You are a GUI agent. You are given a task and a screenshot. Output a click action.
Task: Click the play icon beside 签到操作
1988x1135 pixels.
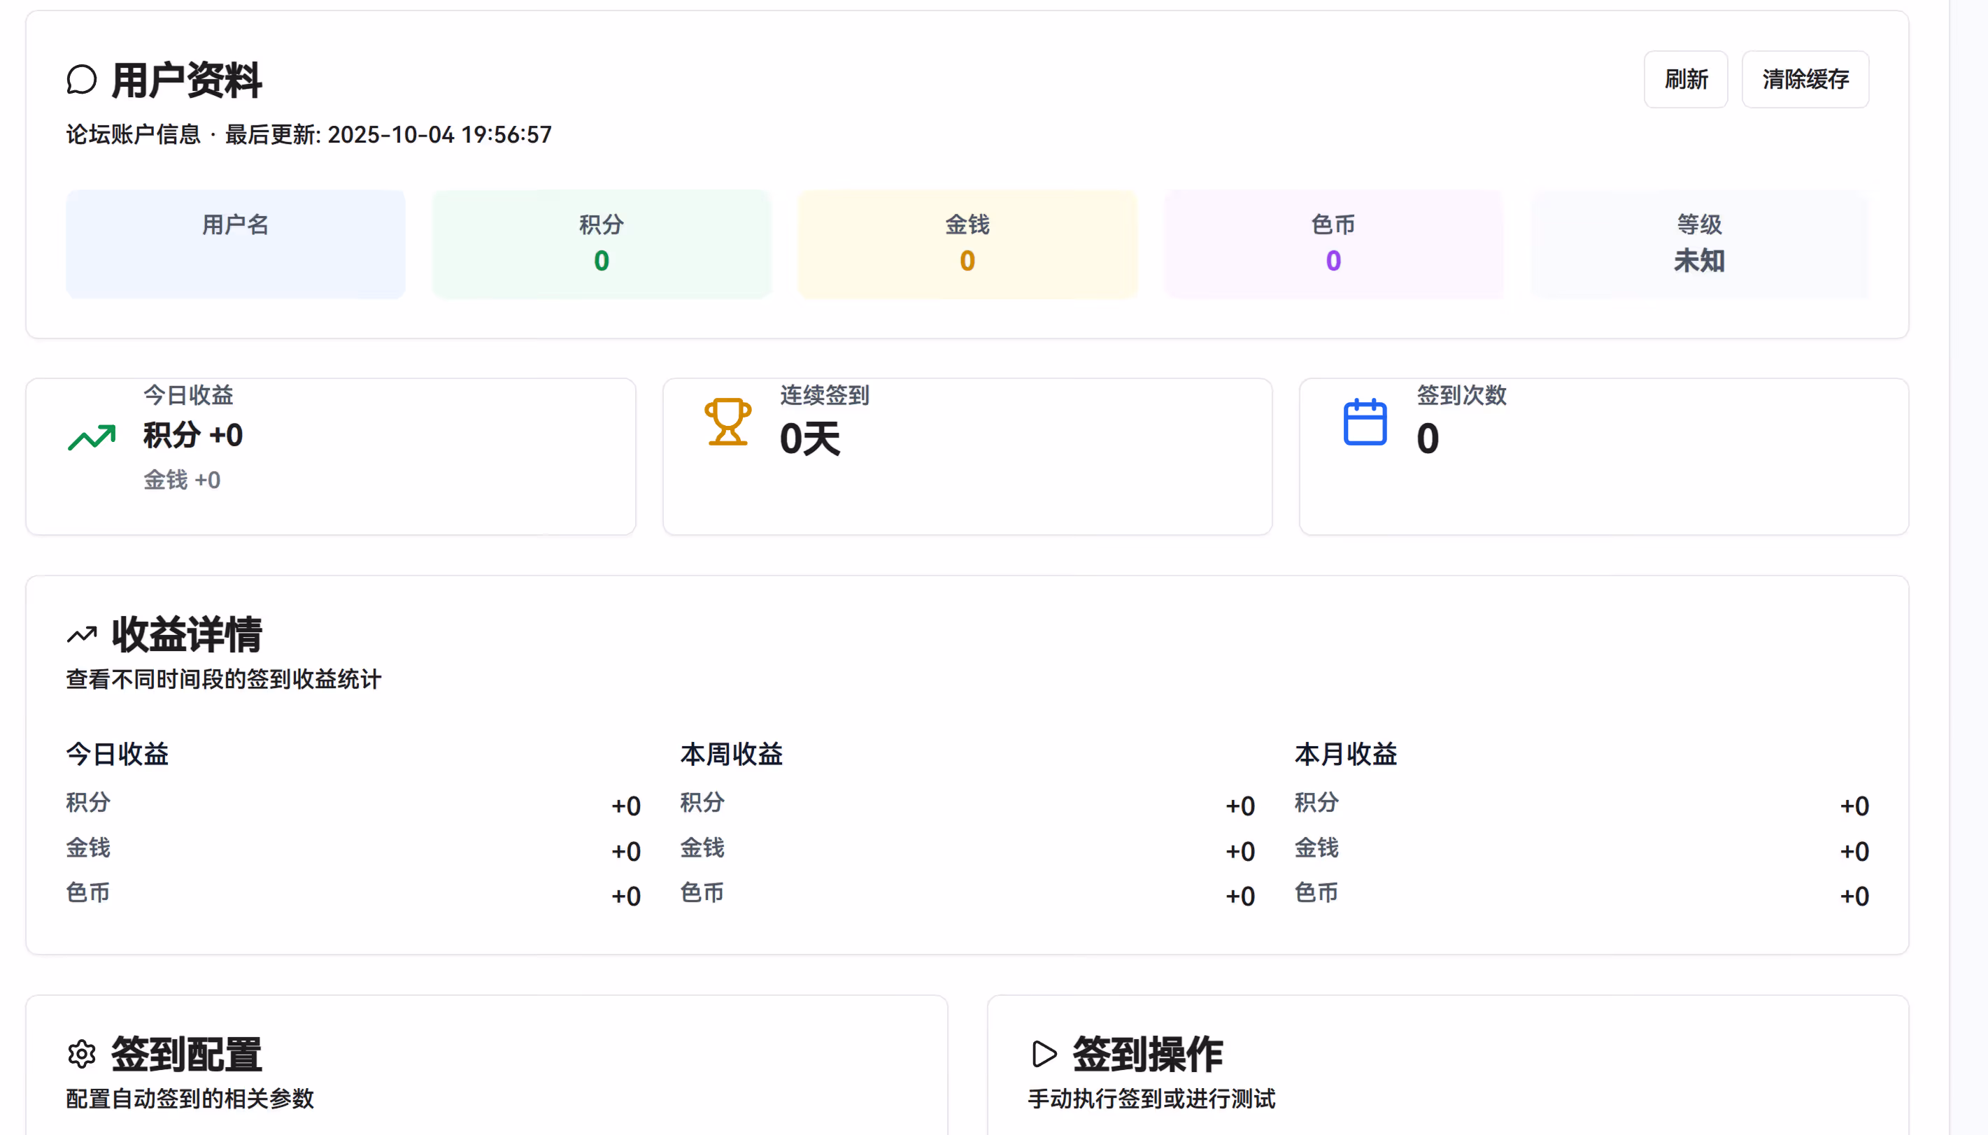click(1043, 1054)
